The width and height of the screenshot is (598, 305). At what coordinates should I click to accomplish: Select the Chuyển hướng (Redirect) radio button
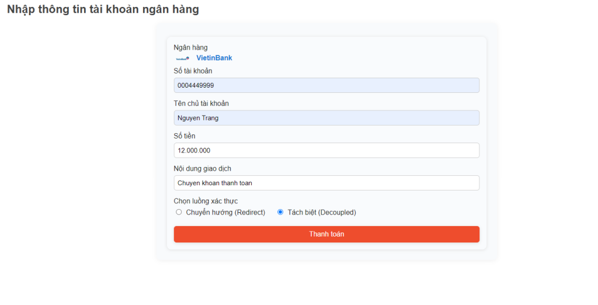[x=179, y=212]
